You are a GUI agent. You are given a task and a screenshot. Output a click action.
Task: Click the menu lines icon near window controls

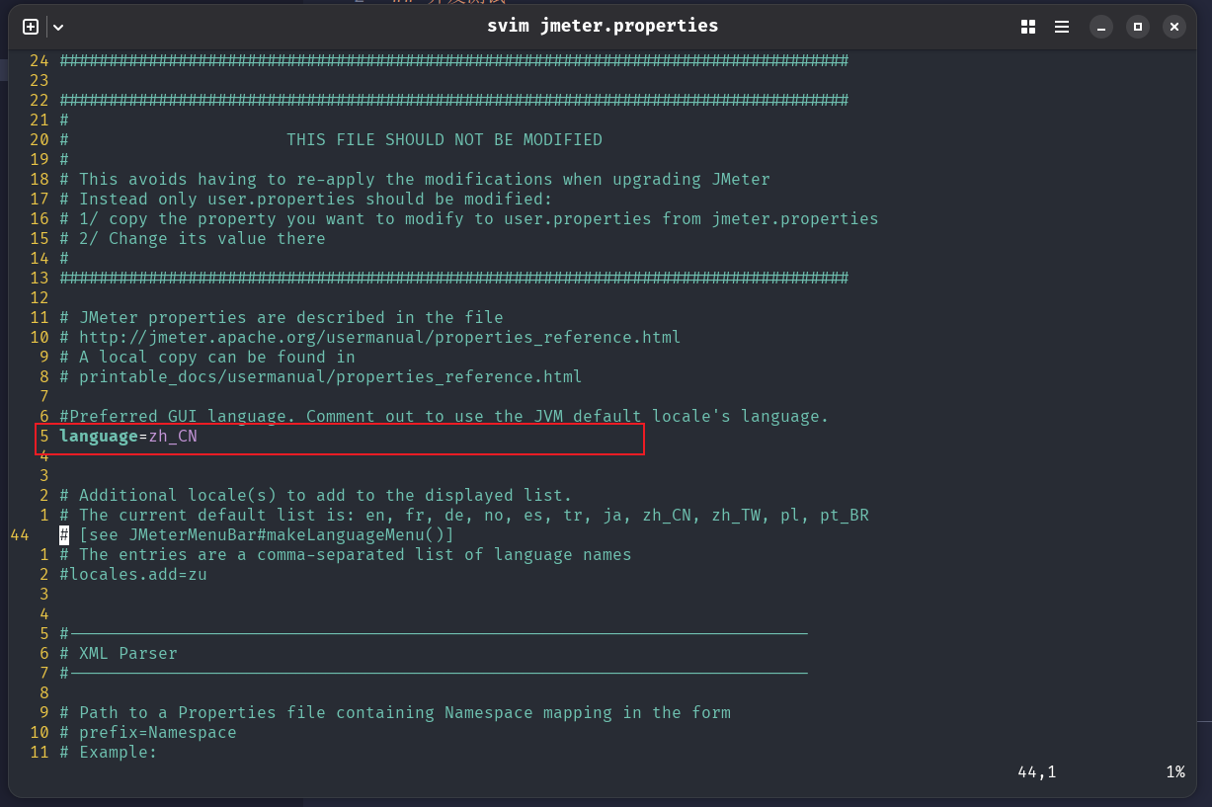(1061, 27)
